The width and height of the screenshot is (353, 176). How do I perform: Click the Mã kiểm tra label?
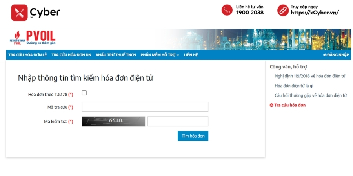point(58,122)
